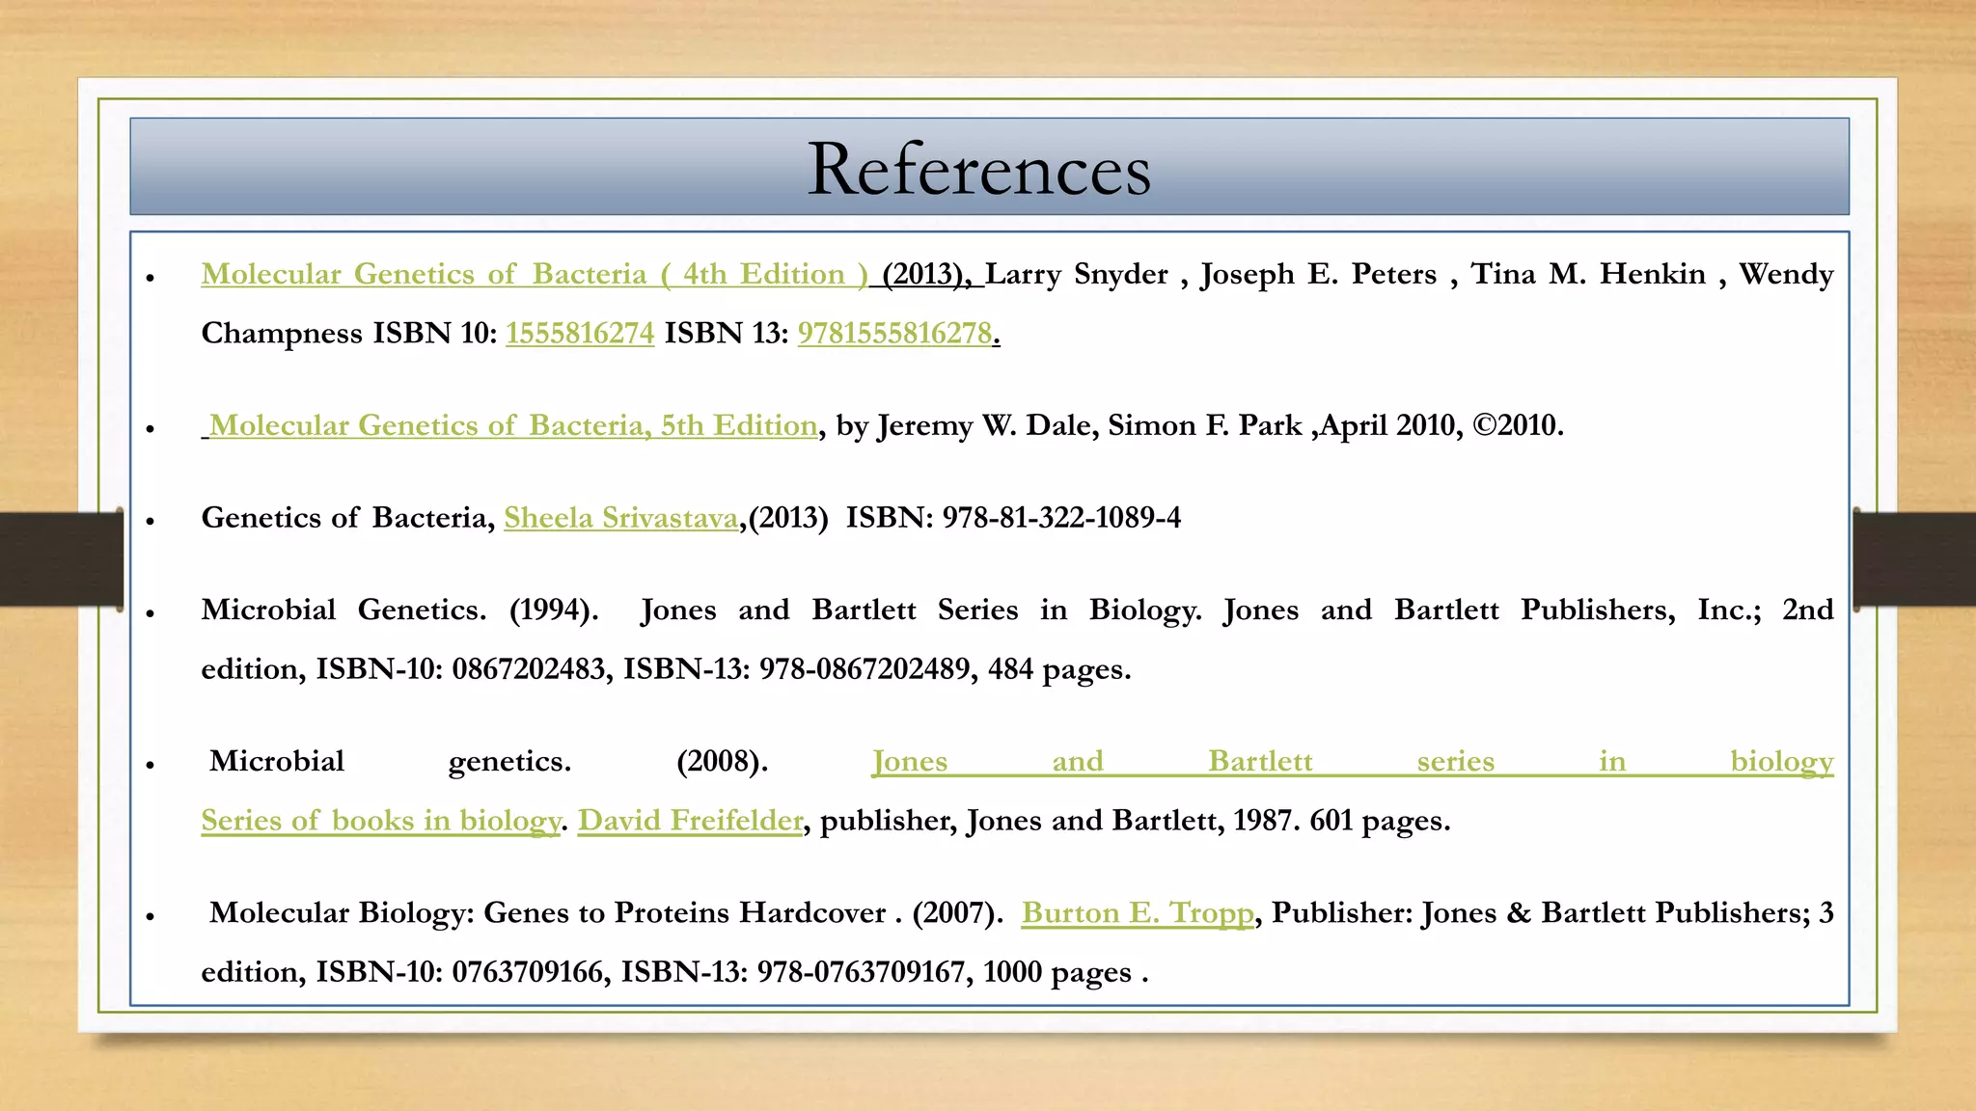
Task: Click the text "484 pages."
Action: tap(1059, 668)
